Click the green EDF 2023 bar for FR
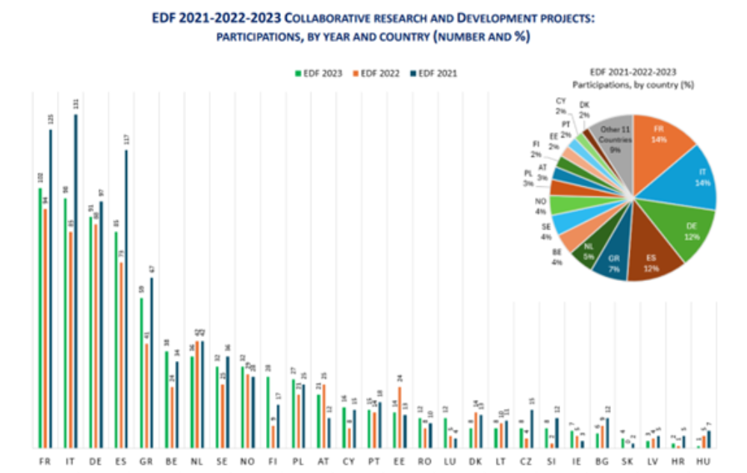The image size is (747, 473). (x=40, y=318)
